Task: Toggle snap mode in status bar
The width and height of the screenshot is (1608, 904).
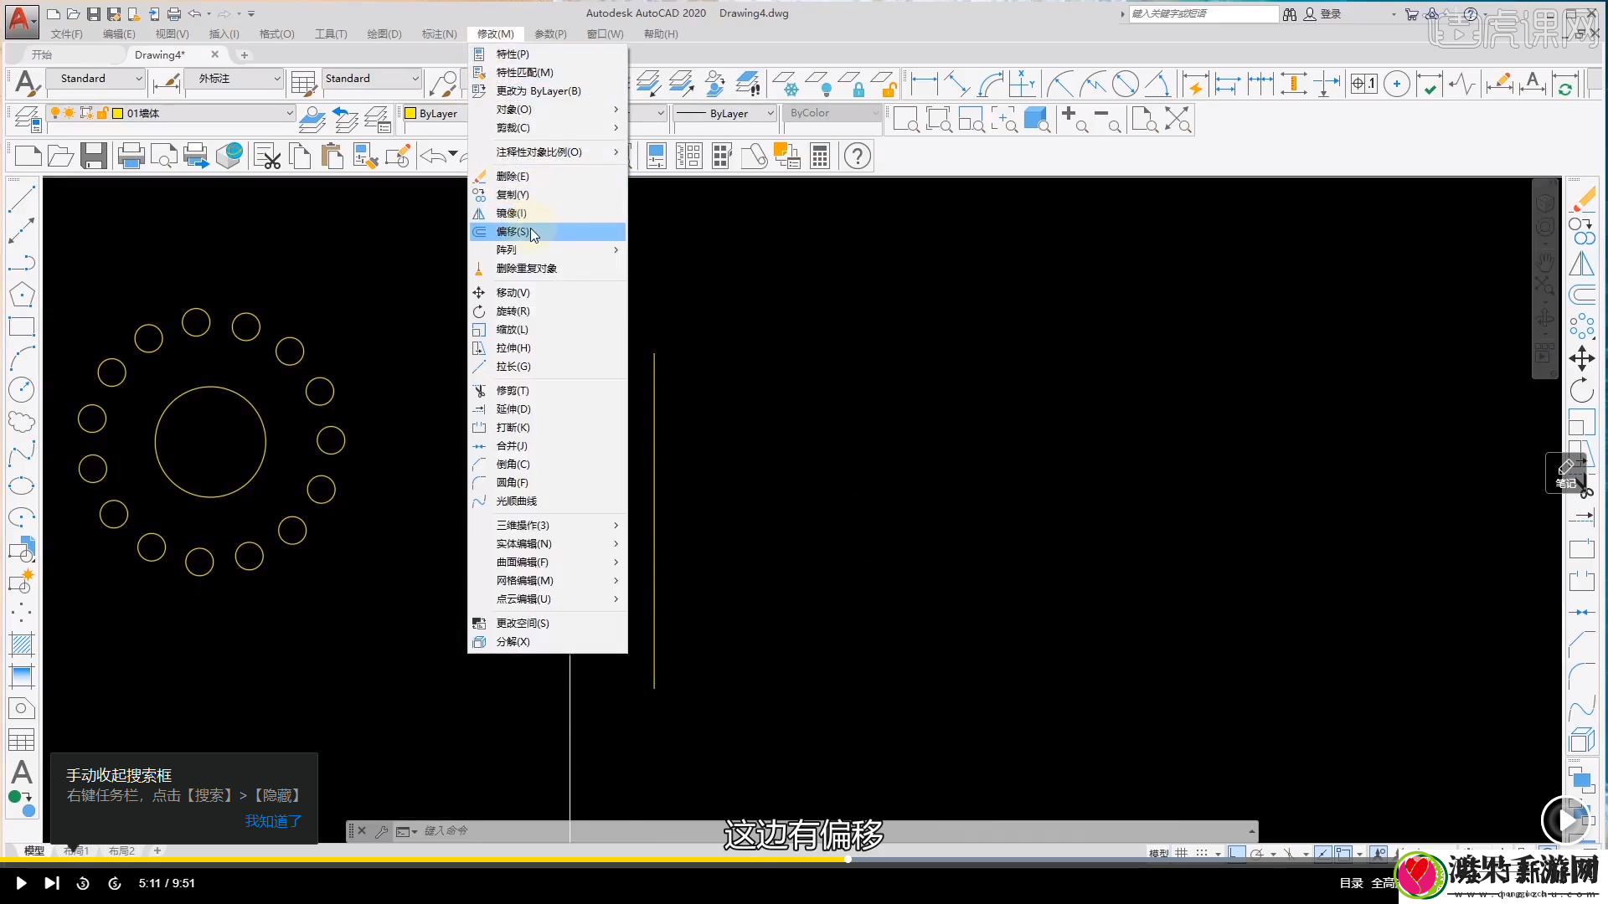Action: click(x=1202, y=853)
